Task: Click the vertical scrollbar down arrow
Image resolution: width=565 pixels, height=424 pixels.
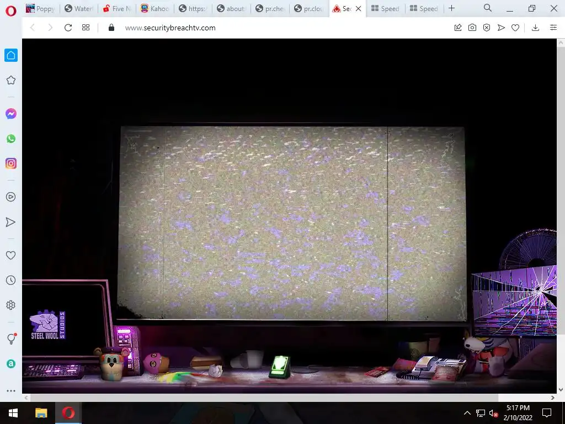Action: point(561,389)
